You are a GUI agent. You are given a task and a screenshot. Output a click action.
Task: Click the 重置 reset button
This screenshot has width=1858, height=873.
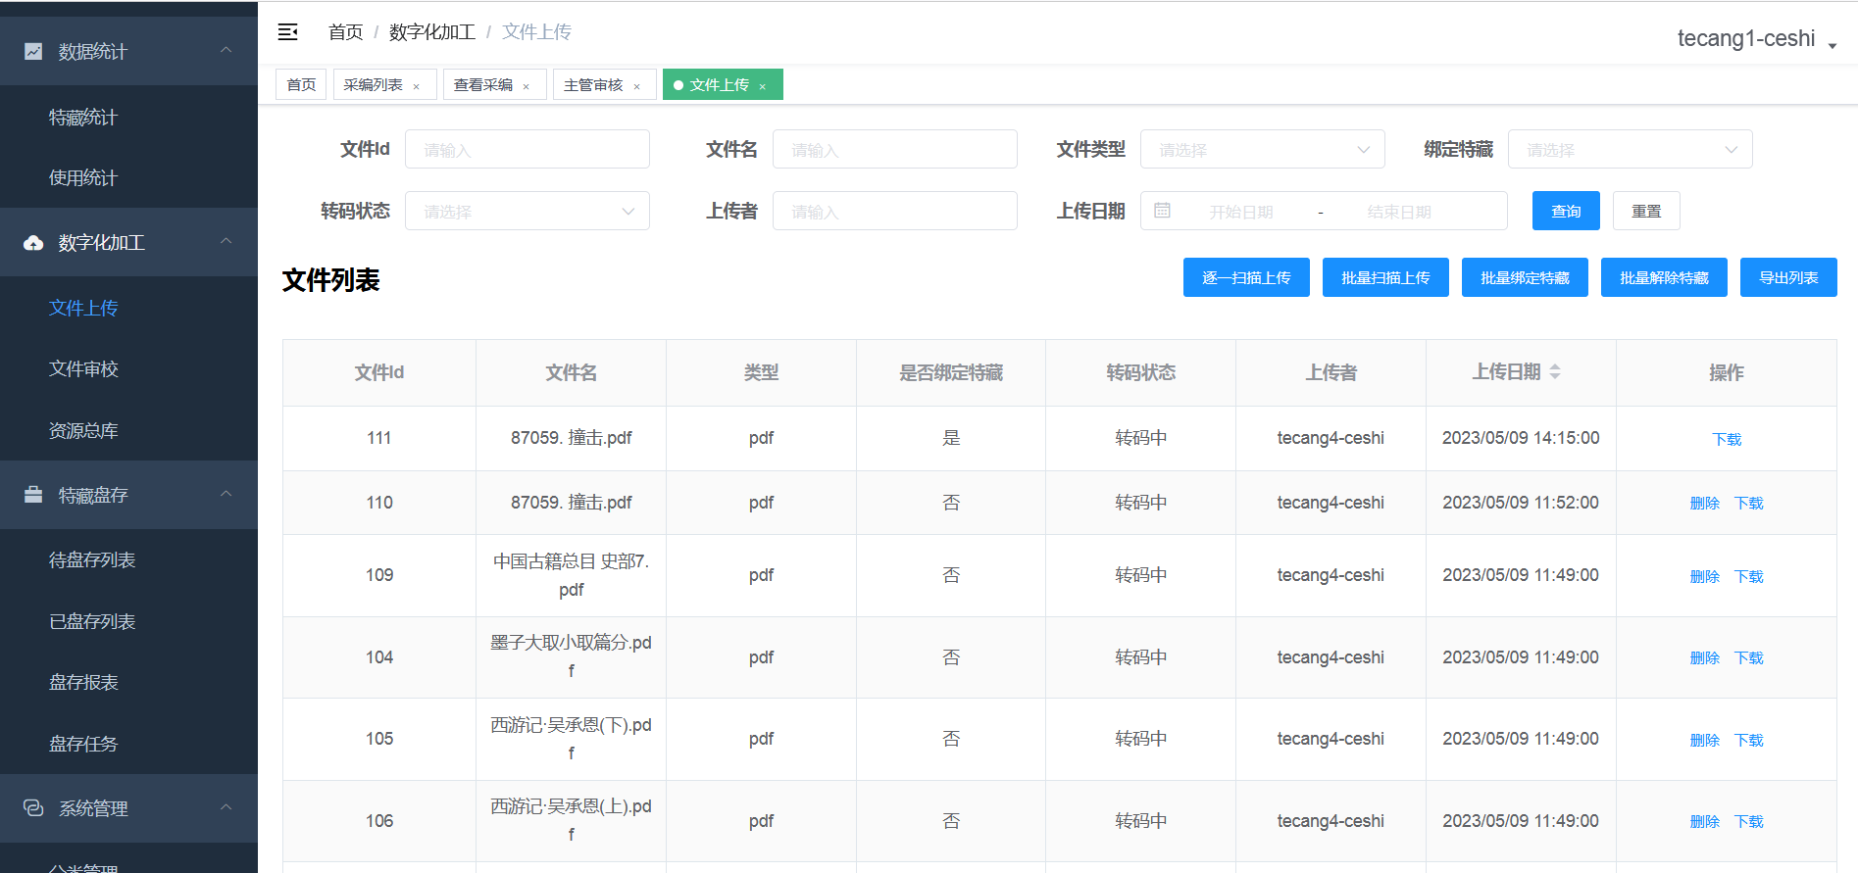[1646, 211]
